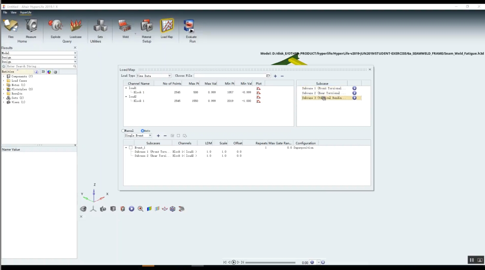This screenshot has height=270, width=485.
Task: Select the Material setup tool
Action: [x=146, y=26]
